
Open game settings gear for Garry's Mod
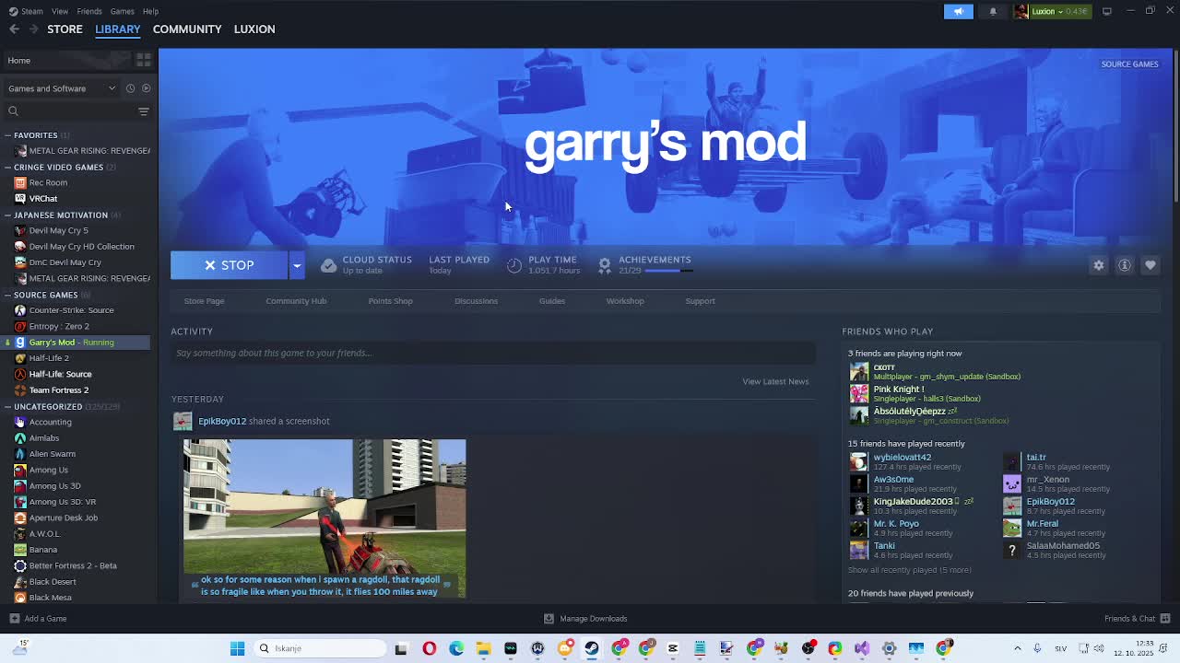coord(1098,265)
